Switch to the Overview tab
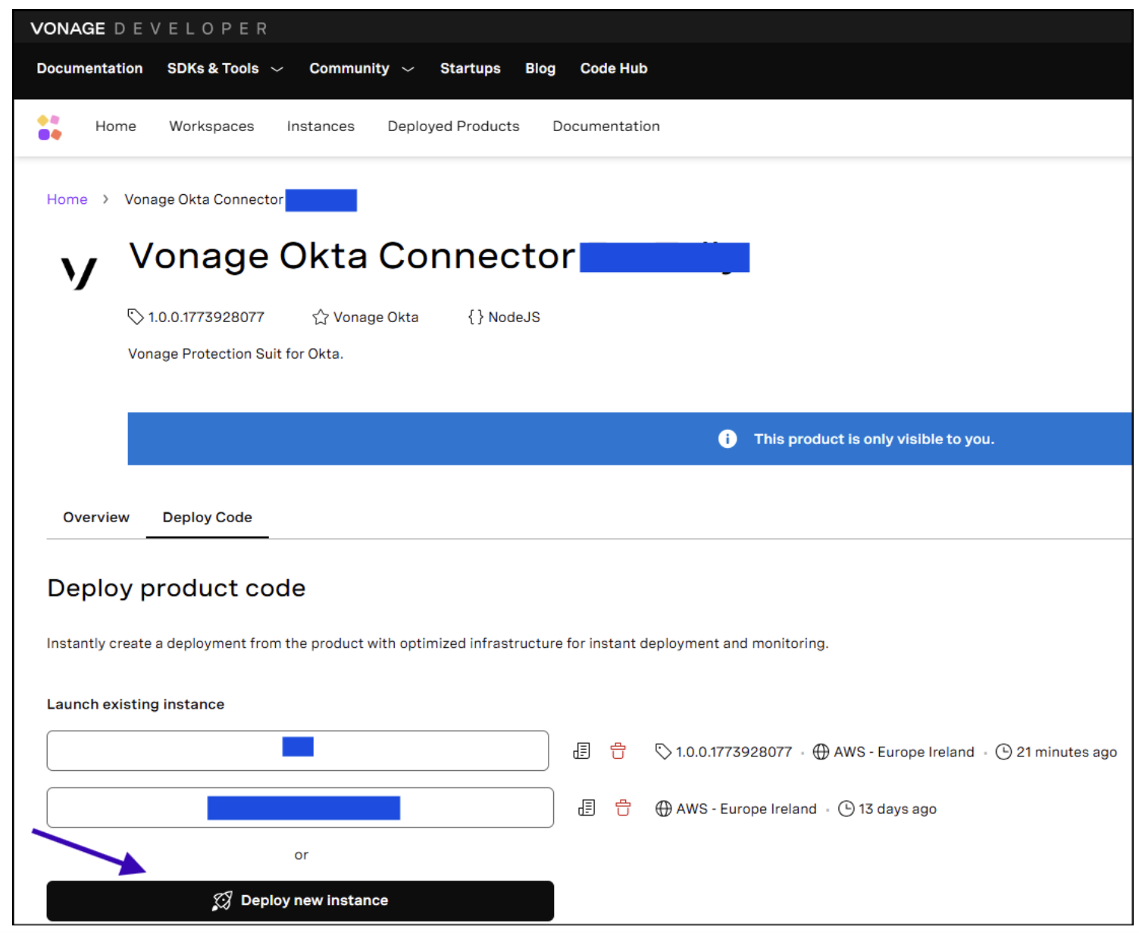 tap(96, 517)
